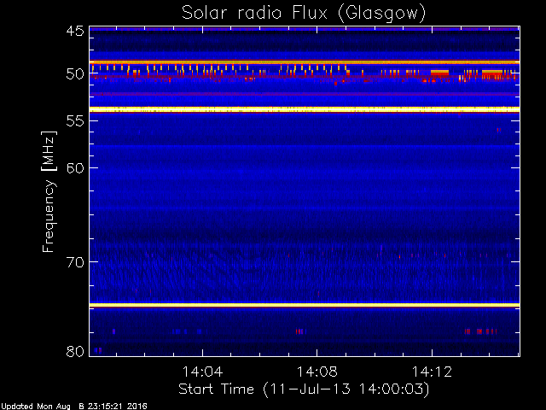The image size is (546, 410).
Task: Click the 'Frequency [MHz]' axis label
Action: (49, 191)
